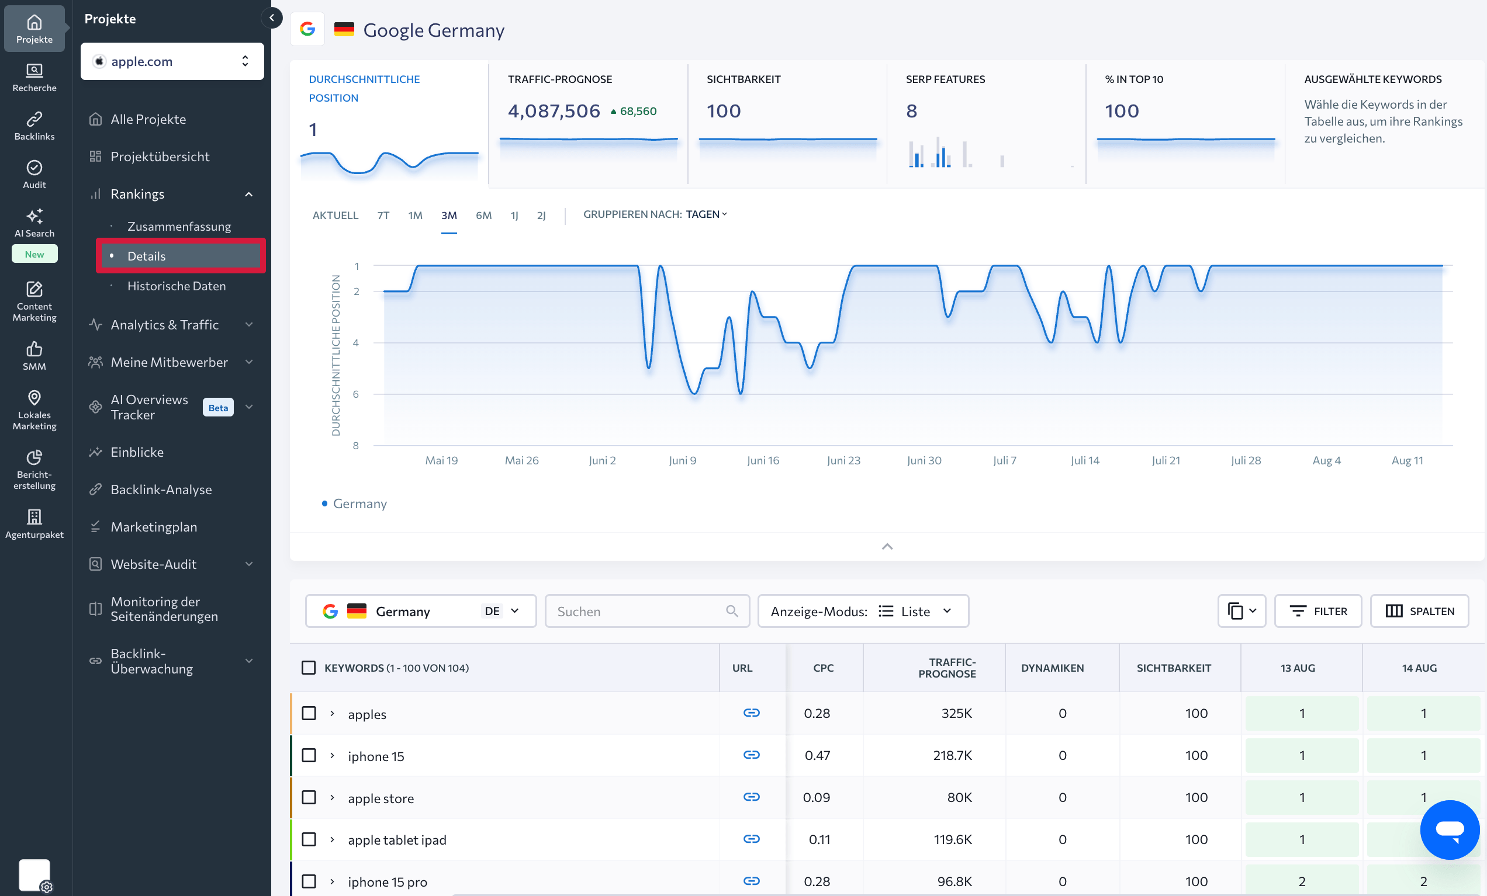Open the Germany DE search engine dropdown
The image size is (1487, 896).
pos(421,611)
